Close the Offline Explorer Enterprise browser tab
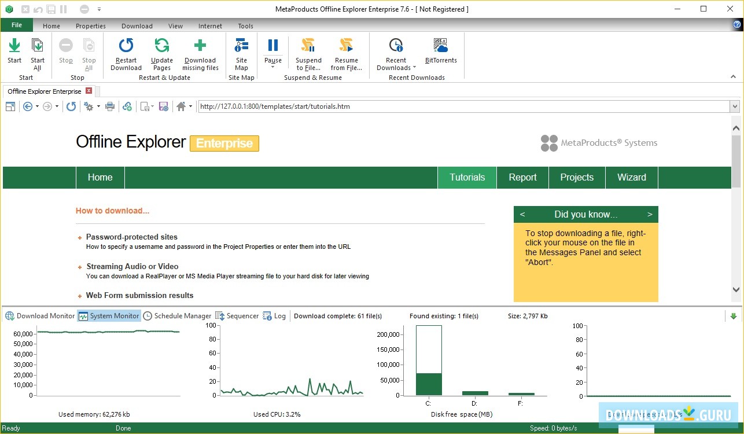744x434 pixels. [x=89, y=91]
